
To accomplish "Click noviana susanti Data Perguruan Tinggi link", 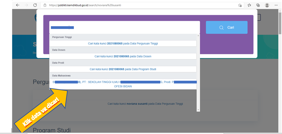I will [x=145, y=104].
